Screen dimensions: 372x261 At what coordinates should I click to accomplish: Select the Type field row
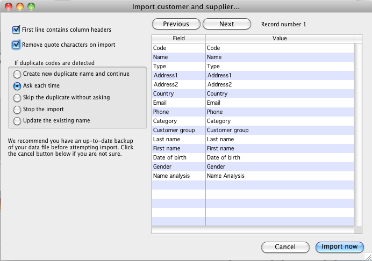click(x=253, y=66)
